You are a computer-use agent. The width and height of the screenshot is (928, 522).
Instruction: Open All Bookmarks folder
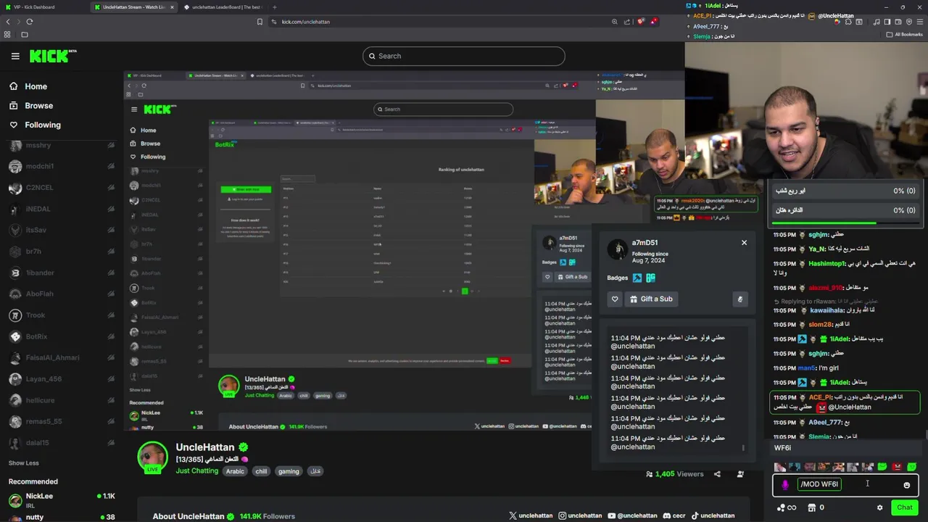pyautogui.click(x=905, y=34)
